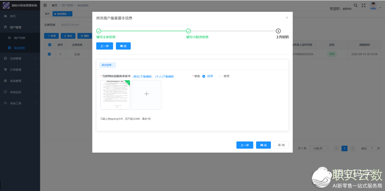Select the 禁用 status radio button
Image resolution: width=385 pixels, height=191 pixels.
click(220, 76)
